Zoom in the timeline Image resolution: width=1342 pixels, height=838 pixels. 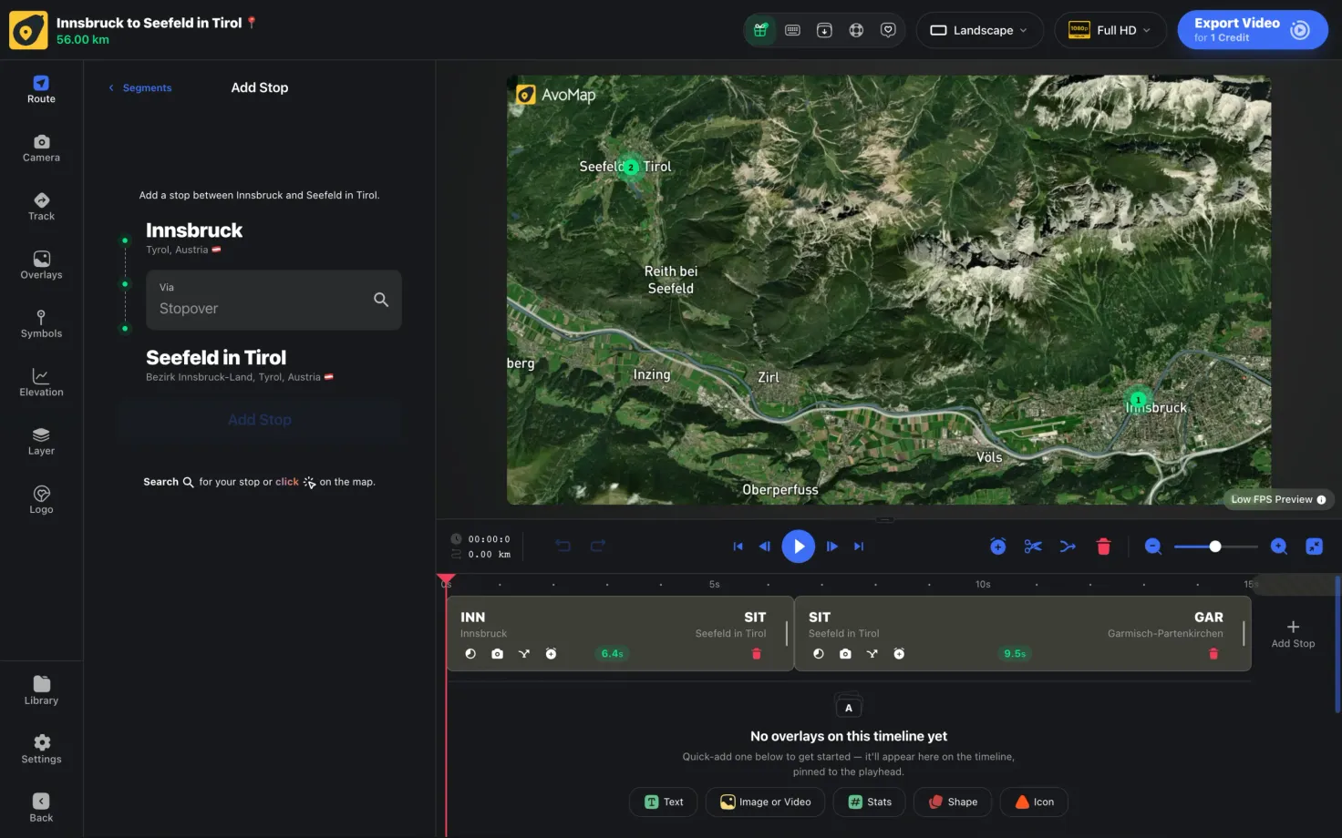pos(1279,547)
